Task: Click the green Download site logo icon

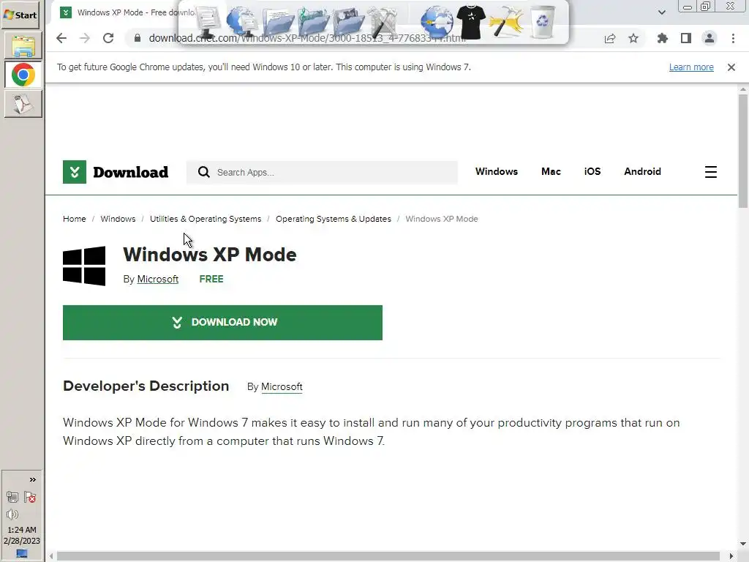Action: [x=75, y=172]
